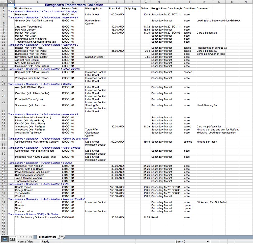
Task: Select Sprocket (with Attack Cruiser) cell
Action: coord(38,74)
